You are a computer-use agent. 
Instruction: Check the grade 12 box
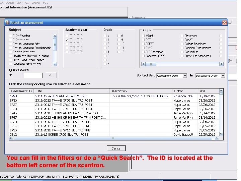(119, 52)
